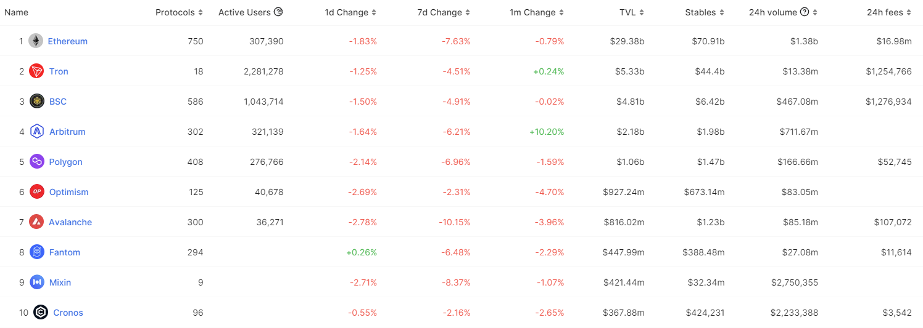Open the Cronos chain link

pyautogui.click(x=68, y=313)
